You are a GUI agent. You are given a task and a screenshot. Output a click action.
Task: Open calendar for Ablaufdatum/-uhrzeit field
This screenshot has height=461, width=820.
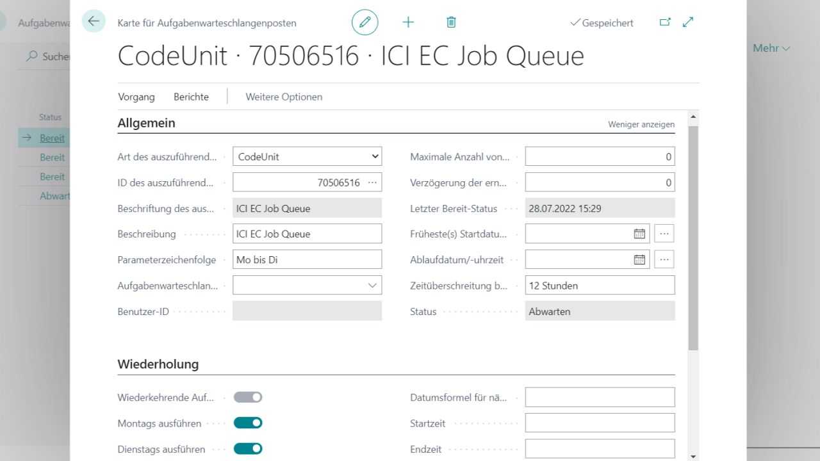[x=639, y=259]
